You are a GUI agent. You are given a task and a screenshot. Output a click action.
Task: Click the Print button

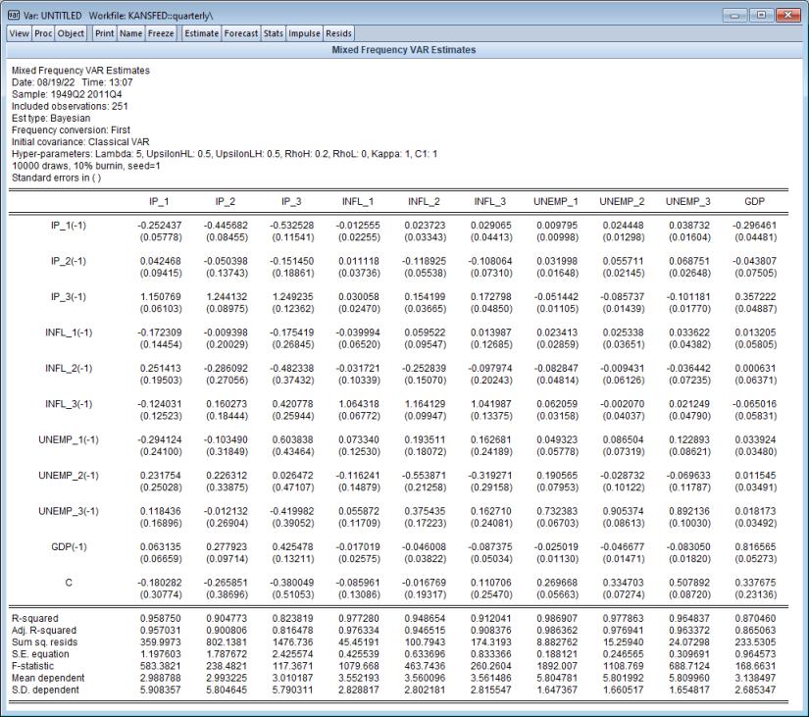coord(105,33)
